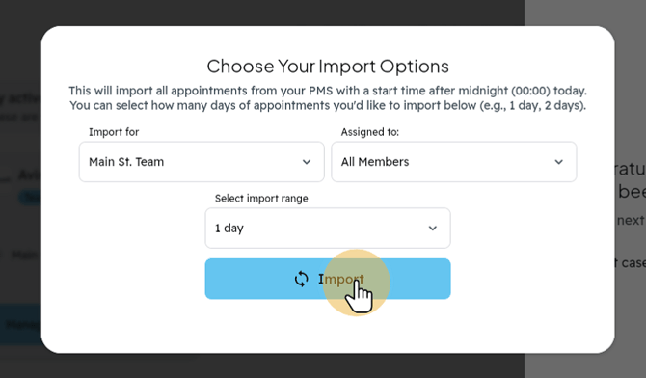Click the blurred blue badge behind dialog's left side
Viewport: 646px width, 378px height.
pyautogui.click(x=31, y=198)
